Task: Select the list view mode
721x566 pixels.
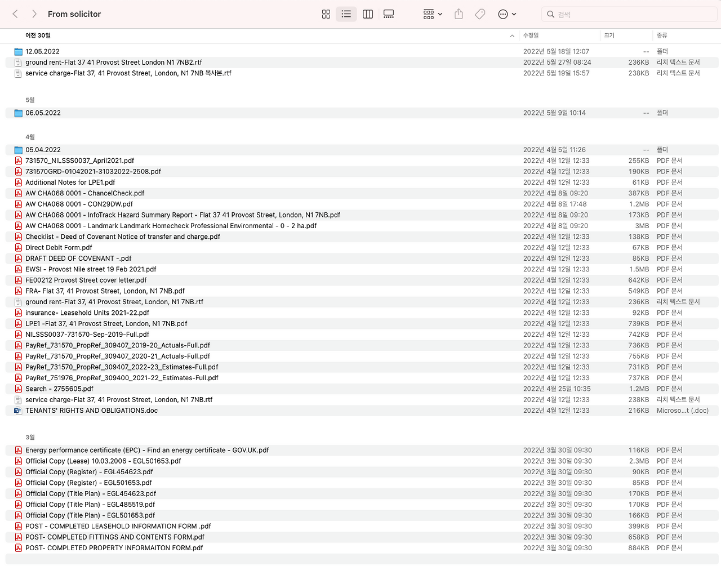Action: click(x=346, y=14)
